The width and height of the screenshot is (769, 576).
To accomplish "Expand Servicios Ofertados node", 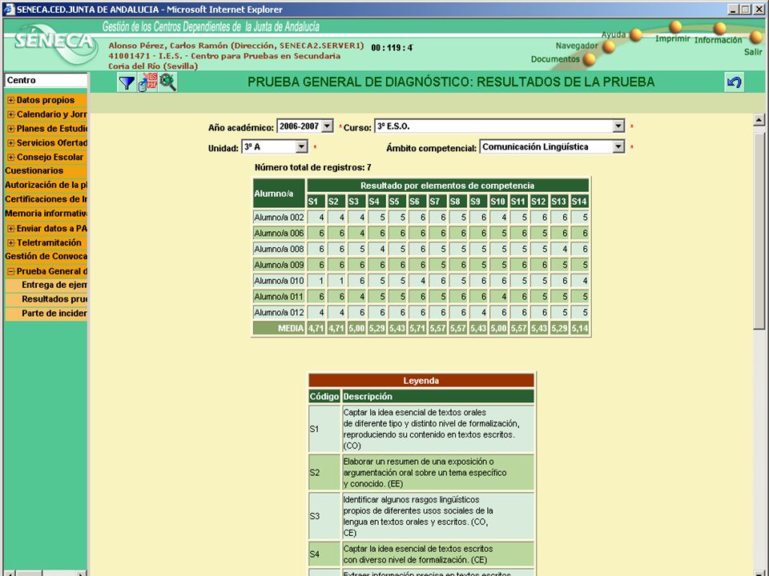I will coord(10,143).
